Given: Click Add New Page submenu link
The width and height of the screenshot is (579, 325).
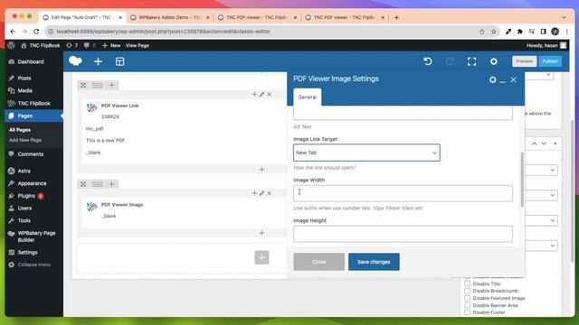Looking at the screenshot, I should point(25,140).
